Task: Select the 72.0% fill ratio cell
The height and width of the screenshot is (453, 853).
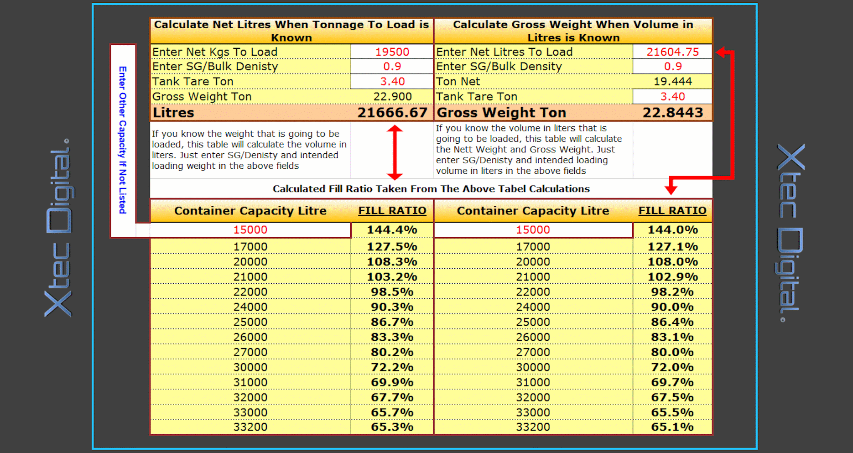Action: point(673,367)
